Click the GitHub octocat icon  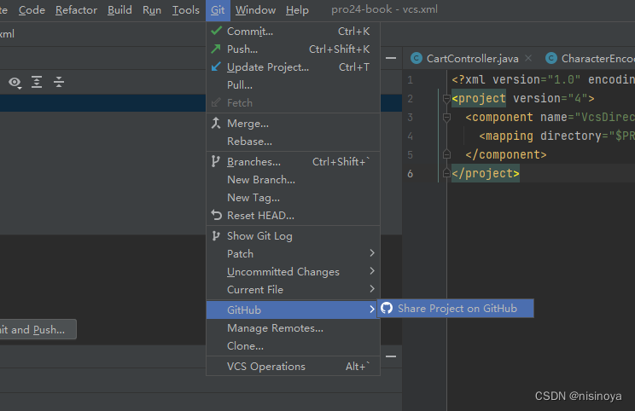387,309
